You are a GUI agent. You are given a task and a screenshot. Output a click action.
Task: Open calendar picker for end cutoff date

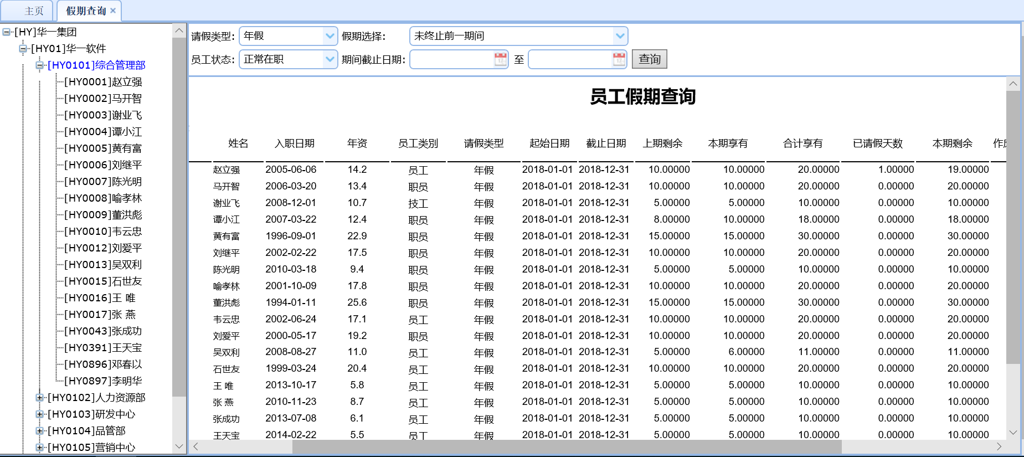tap(619, 59)
